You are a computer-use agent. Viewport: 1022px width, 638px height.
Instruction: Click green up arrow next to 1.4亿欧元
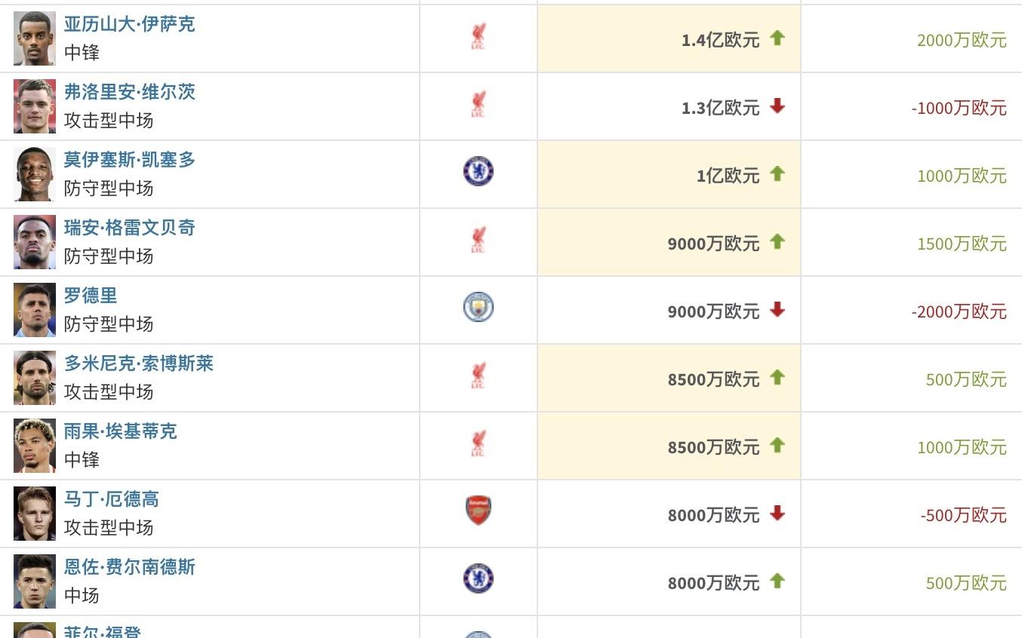click(x=777, y=38)
